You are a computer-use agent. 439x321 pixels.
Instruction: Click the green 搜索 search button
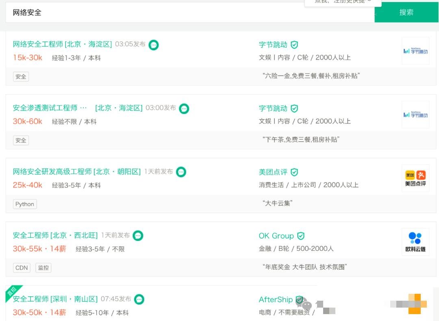coord(406,12)
